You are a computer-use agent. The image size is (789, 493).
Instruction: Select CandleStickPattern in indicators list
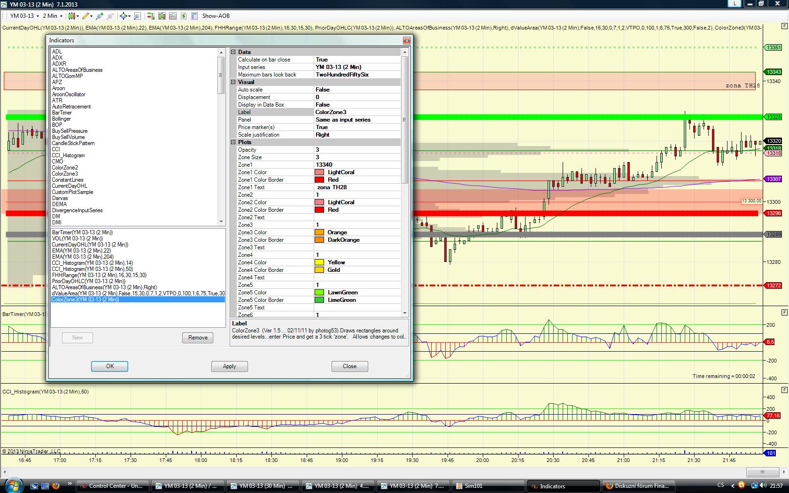(x=73, y=143)
